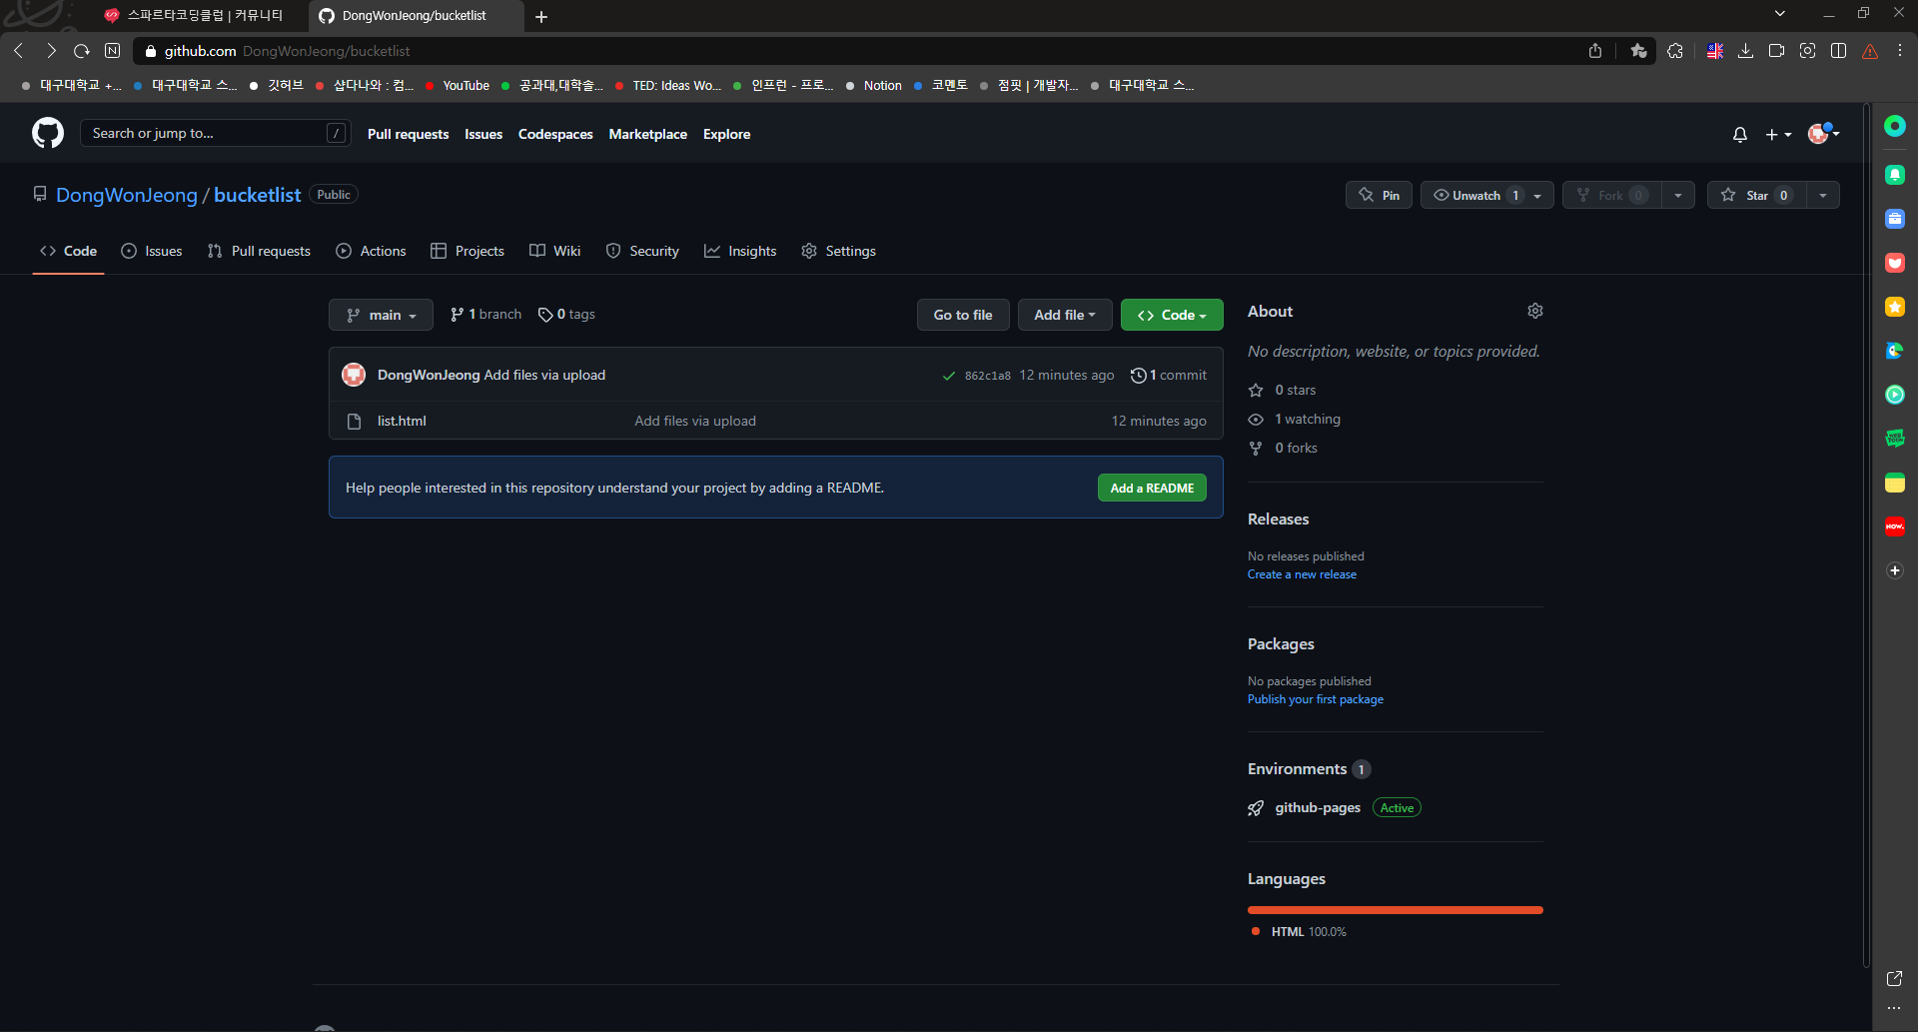Reload the page with browser refresh icon

82,51
